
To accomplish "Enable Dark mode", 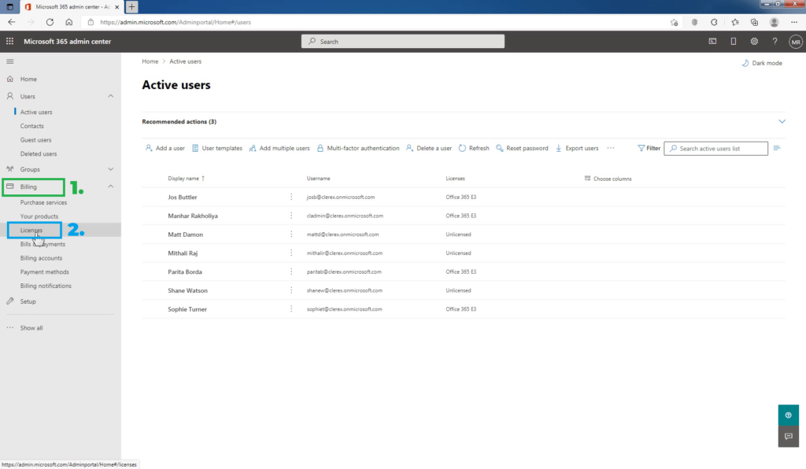I will click(x=762, y=63).
